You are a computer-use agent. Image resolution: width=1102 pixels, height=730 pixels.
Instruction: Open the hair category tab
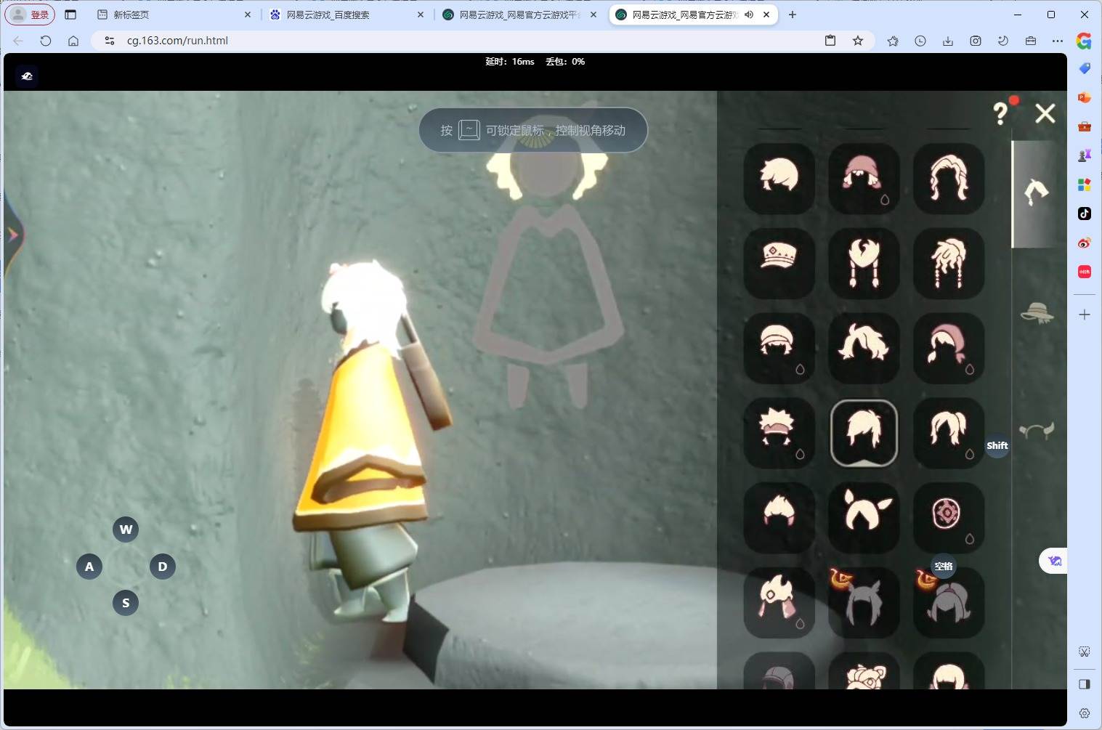[x=1036, y=193]
